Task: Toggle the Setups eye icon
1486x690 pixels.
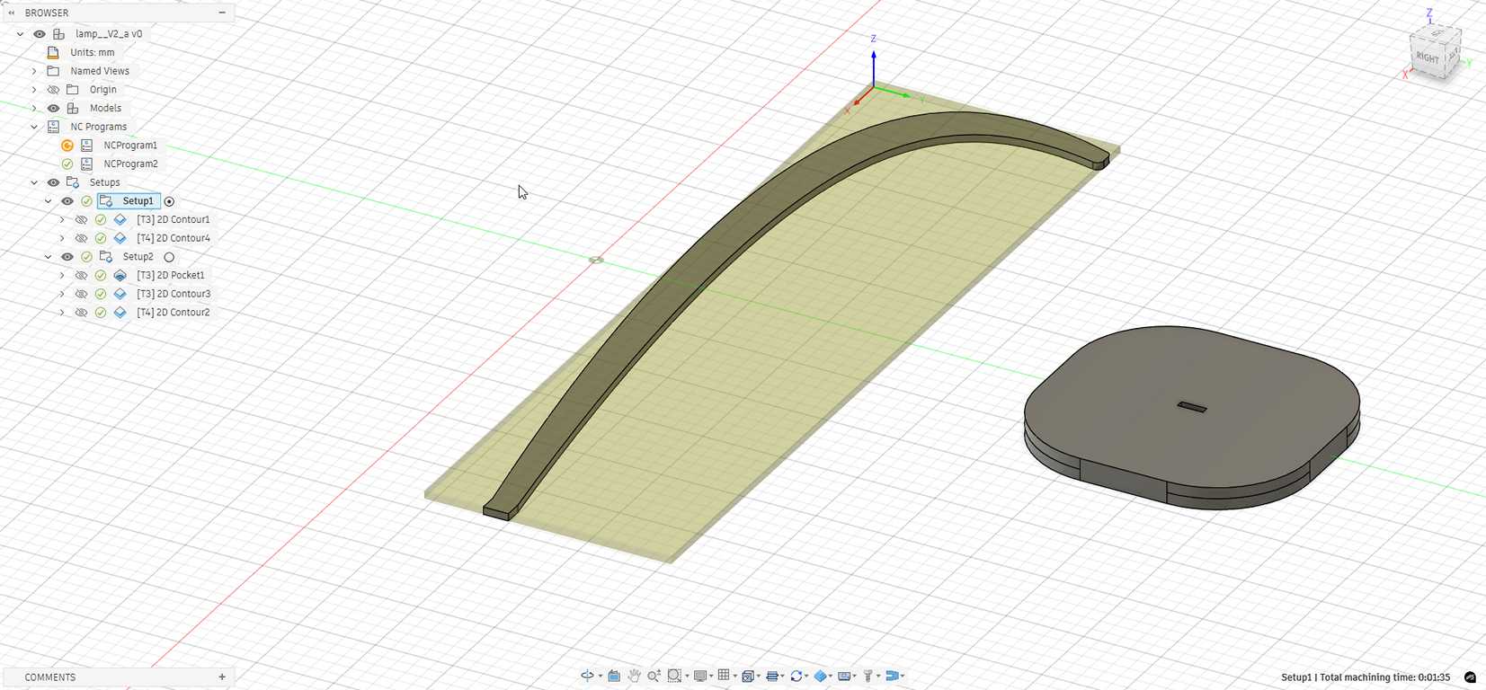Action: (53, 182)
